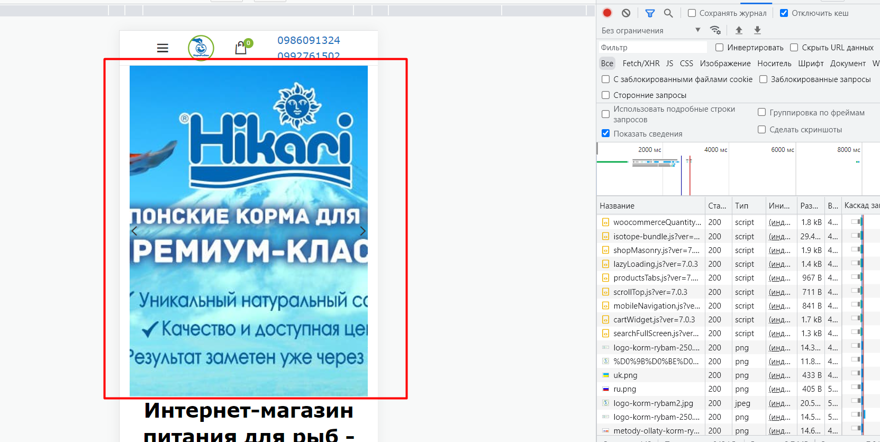Click the file icon beside uk.png
880x442 pixels.
tap(605, 375)
